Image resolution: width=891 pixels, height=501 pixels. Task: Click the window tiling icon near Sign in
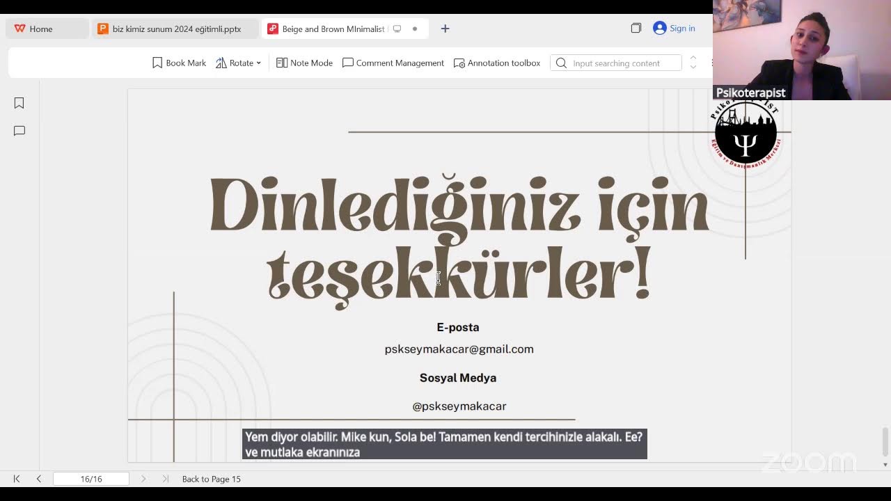click(636, 28)
